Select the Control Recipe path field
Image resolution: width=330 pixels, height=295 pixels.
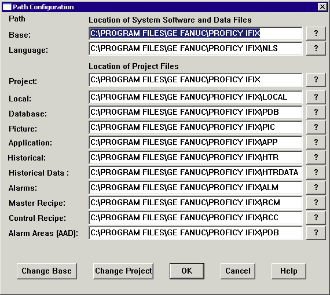(196, 218)
